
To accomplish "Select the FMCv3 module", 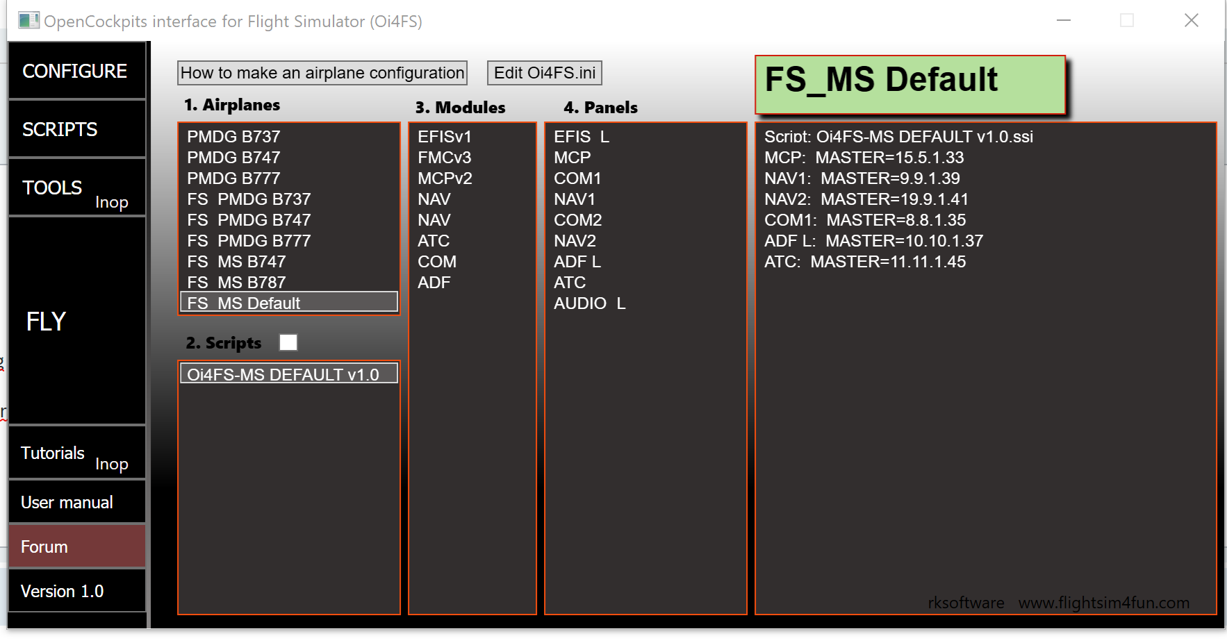I will pyautogui.click(x=444, y=158).
